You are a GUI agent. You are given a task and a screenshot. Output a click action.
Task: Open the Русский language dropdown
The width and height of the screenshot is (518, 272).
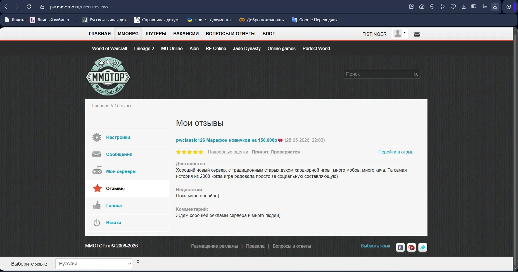[x=94, y=264]
